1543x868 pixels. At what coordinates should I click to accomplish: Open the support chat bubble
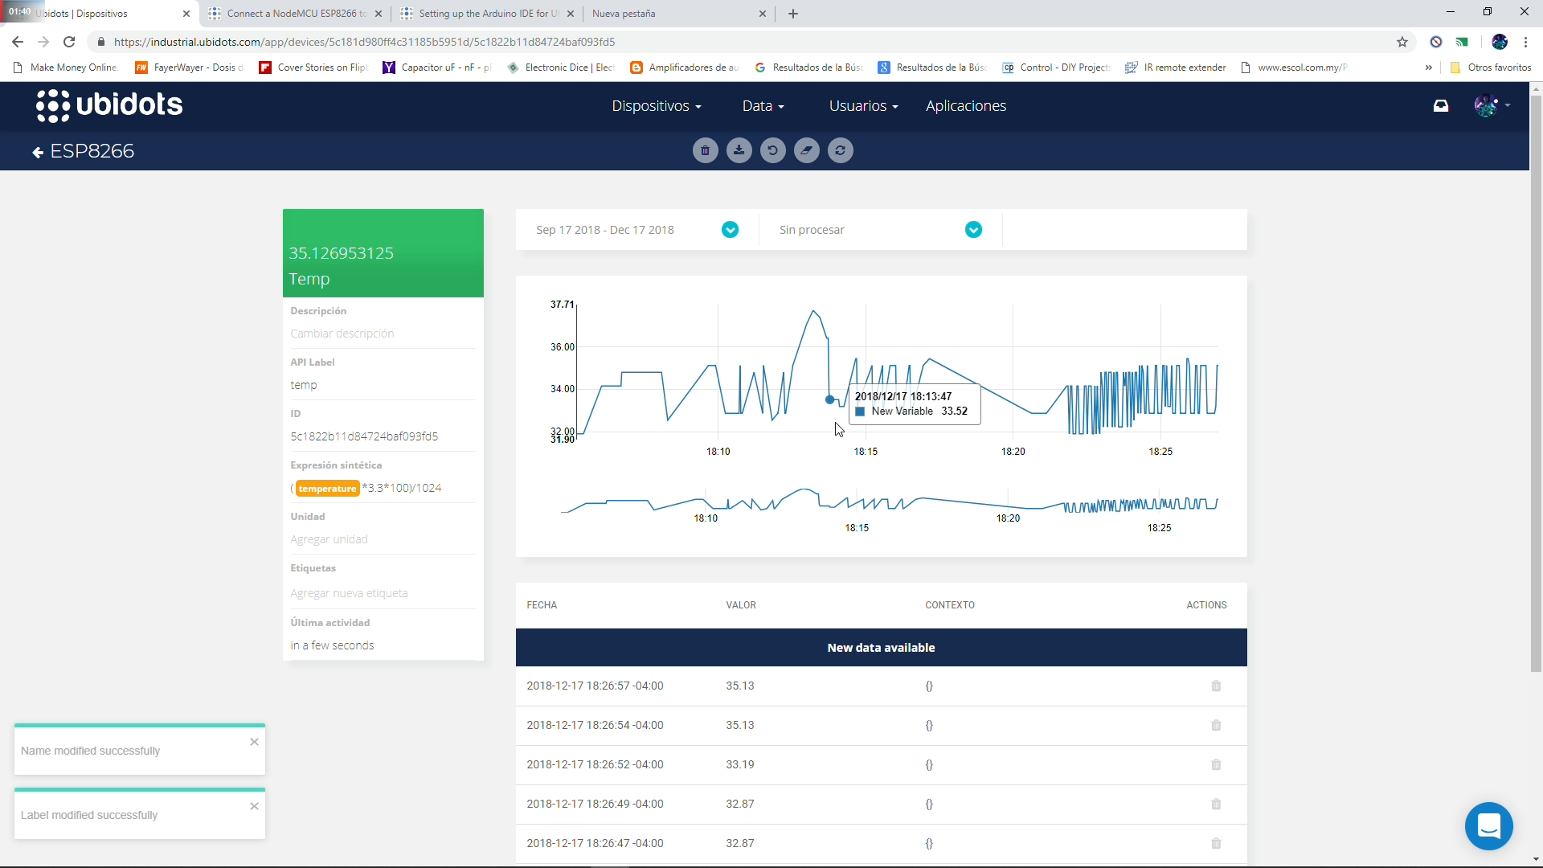click(x=1488, y=825)
